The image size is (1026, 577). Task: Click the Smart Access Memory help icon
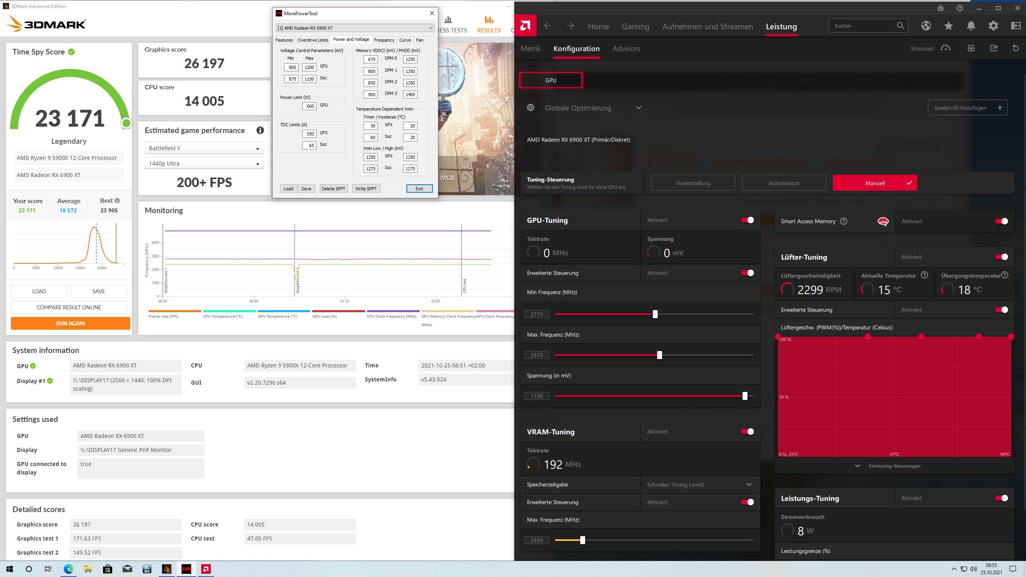(844, 221)
